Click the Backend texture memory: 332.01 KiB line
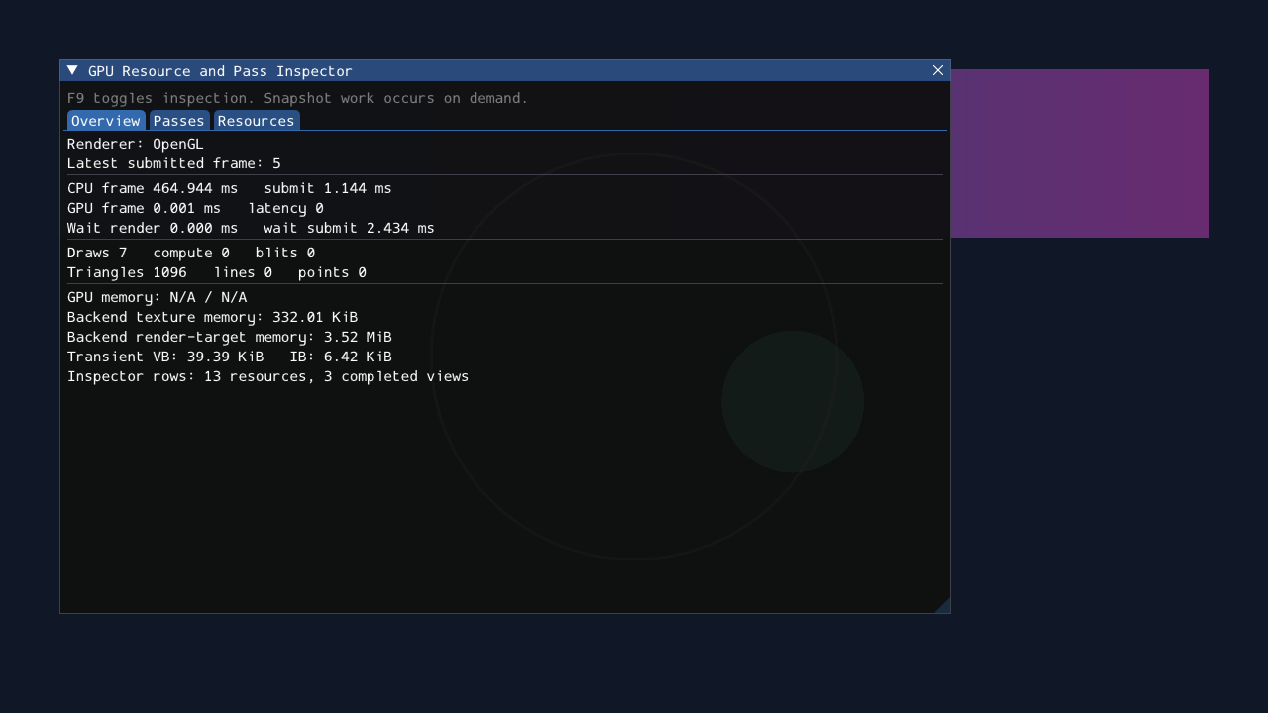The width and height of the screenshot is (1268, 713). pos(213,317)
